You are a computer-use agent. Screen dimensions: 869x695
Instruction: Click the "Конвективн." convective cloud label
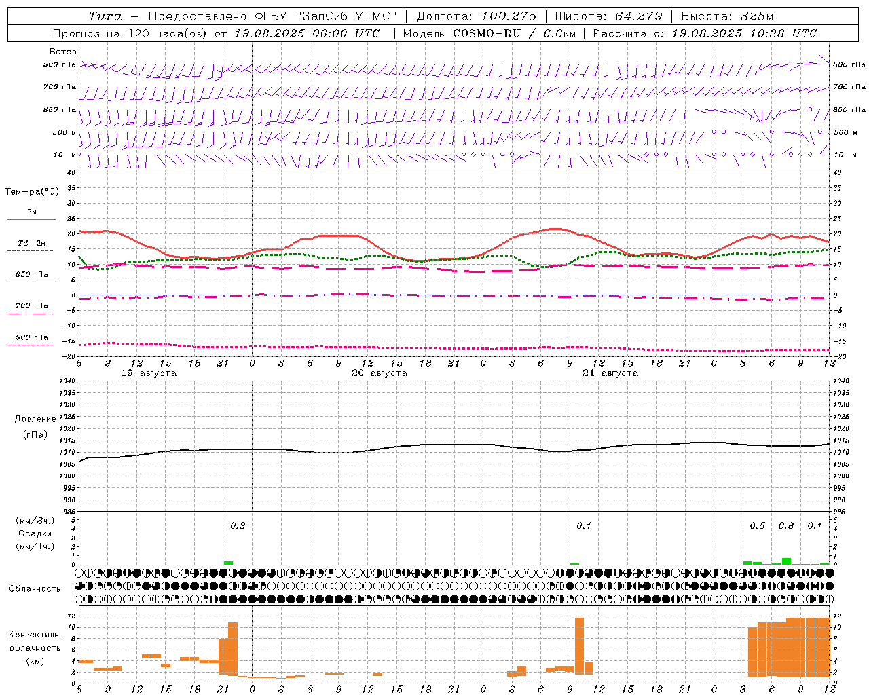coord(35,635)
